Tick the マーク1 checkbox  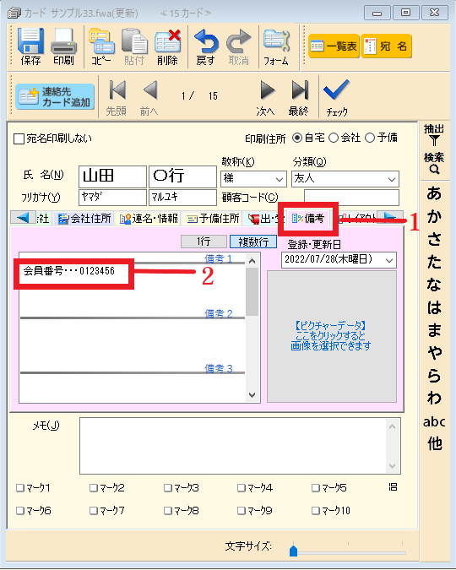[19, 488]
